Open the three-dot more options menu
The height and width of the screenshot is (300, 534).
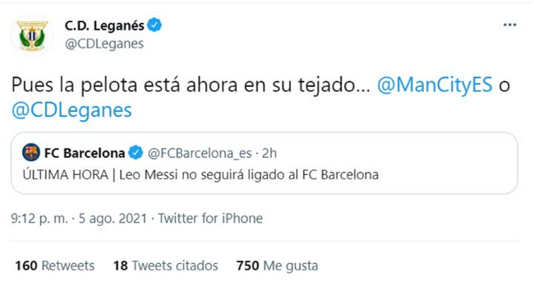tap(509, 25)
